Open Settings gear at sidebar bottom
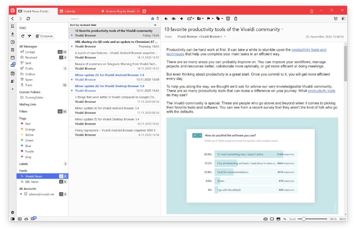 click(12, 212)
